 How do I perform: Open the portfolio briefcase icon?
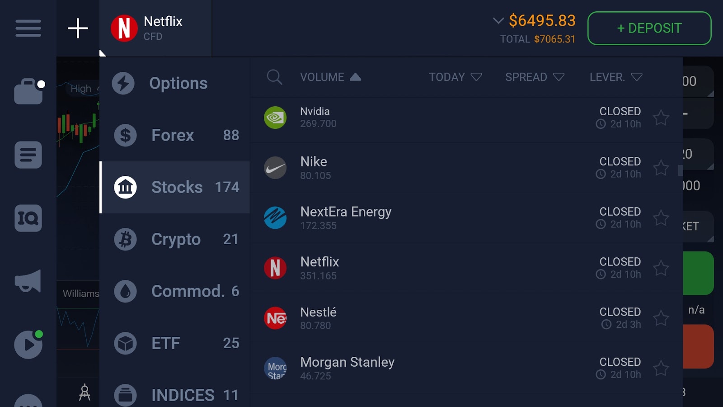(28, 91)
